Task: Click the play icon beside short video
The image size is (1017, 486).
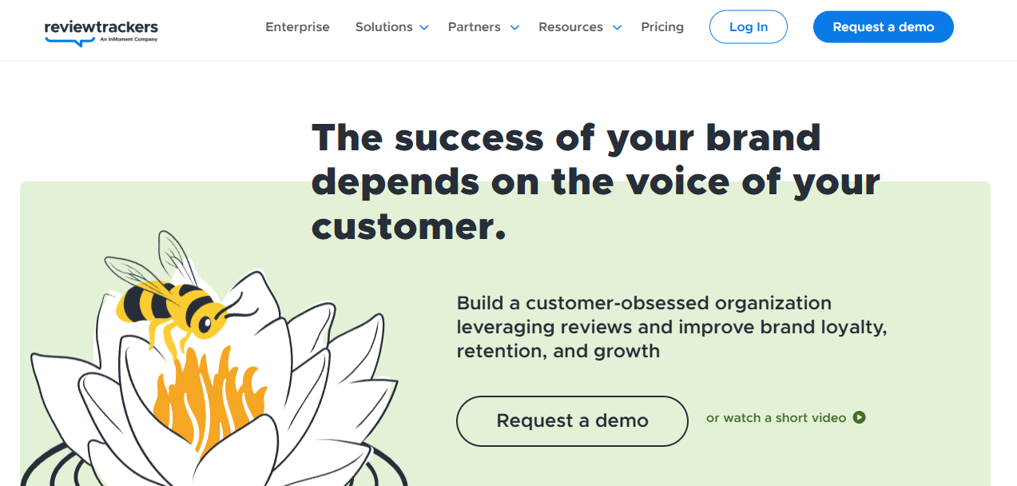Action: coord(860,417)
